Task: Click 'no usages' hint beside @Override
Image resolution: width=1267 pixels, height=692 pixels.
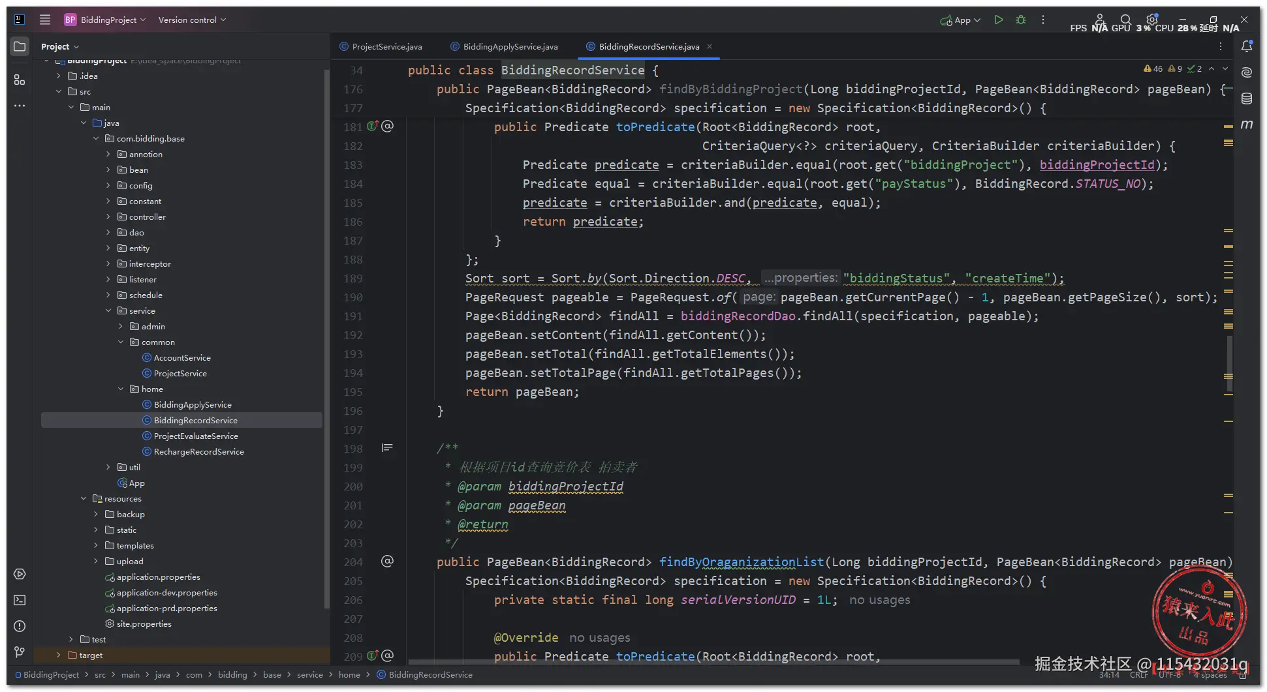Action: (x=599, y=637)
